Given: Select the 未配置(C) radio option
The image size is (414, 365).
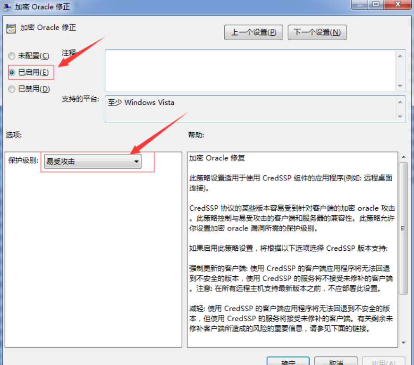Looking at the screenshot, I should (12, 56).
